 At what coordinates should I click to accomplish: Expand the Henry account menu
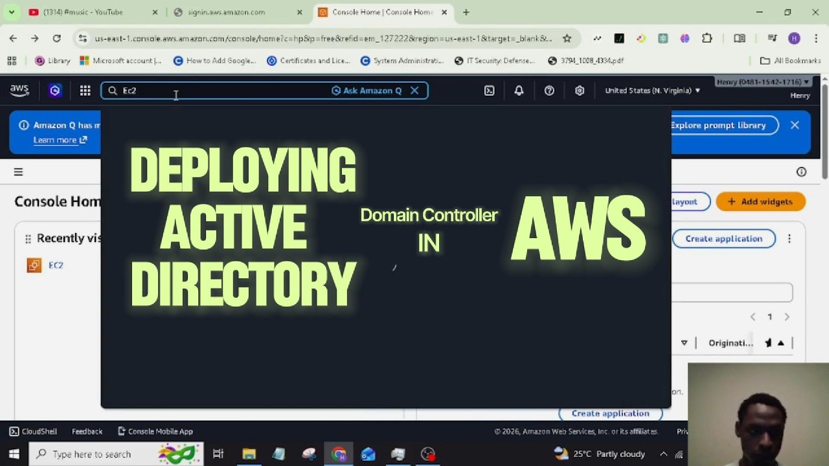click(763, 82)
